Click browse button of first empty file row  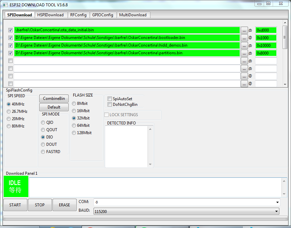coord(244,61)
